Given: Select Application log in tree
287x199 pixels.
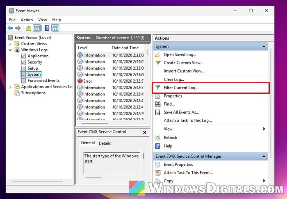Looking at the screenshot, I should click(x=38, y=56).
